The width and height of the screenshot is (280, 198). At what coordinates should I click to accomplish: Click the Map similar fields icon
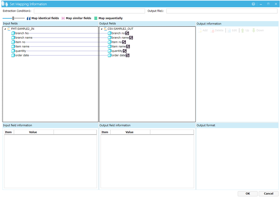(63, 18)
